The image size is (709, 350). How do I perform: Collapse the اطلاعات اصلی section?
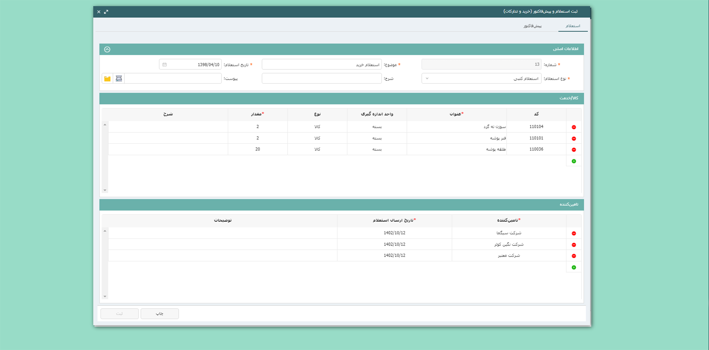(107, 49)
